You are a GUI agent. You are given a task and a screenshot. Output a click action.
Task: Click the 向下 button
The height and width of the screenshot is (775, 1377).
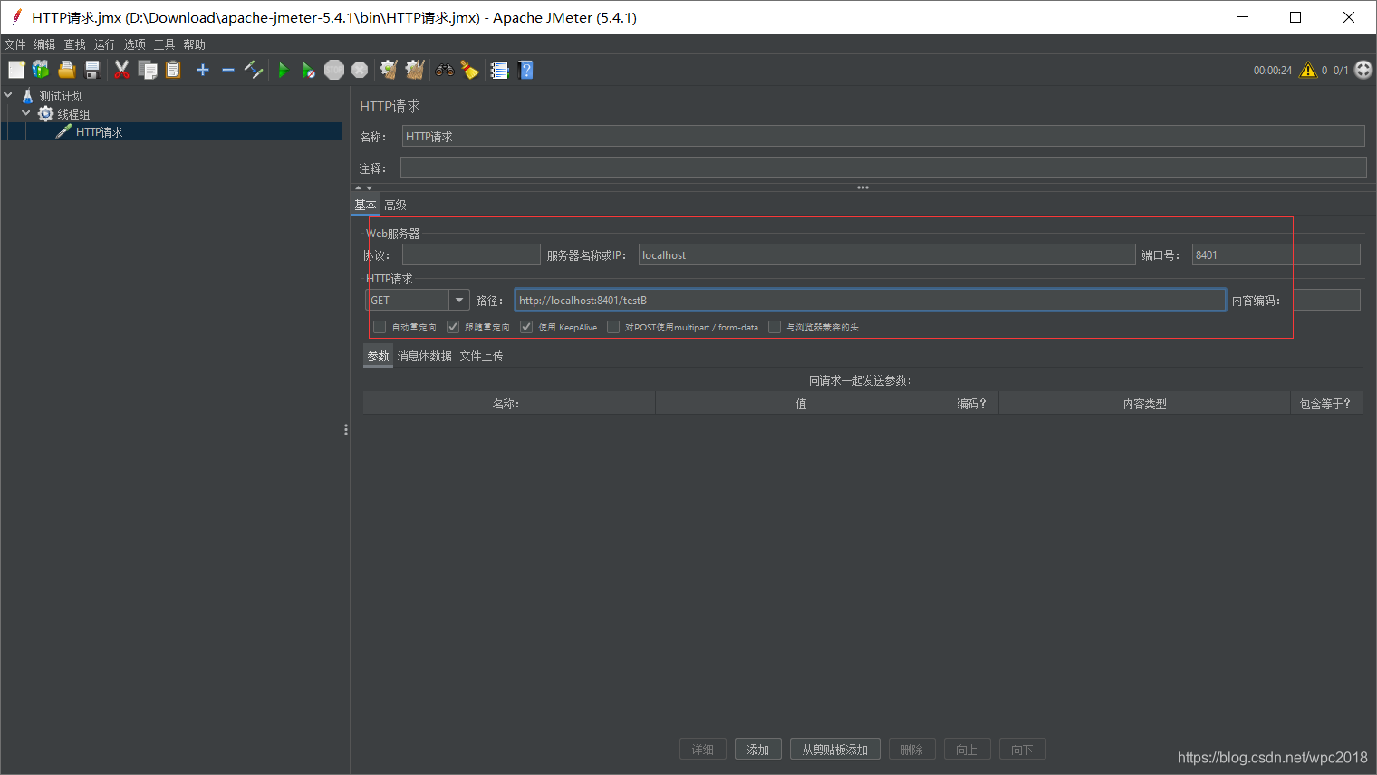pyautogui.click(x=1023, y=750)
